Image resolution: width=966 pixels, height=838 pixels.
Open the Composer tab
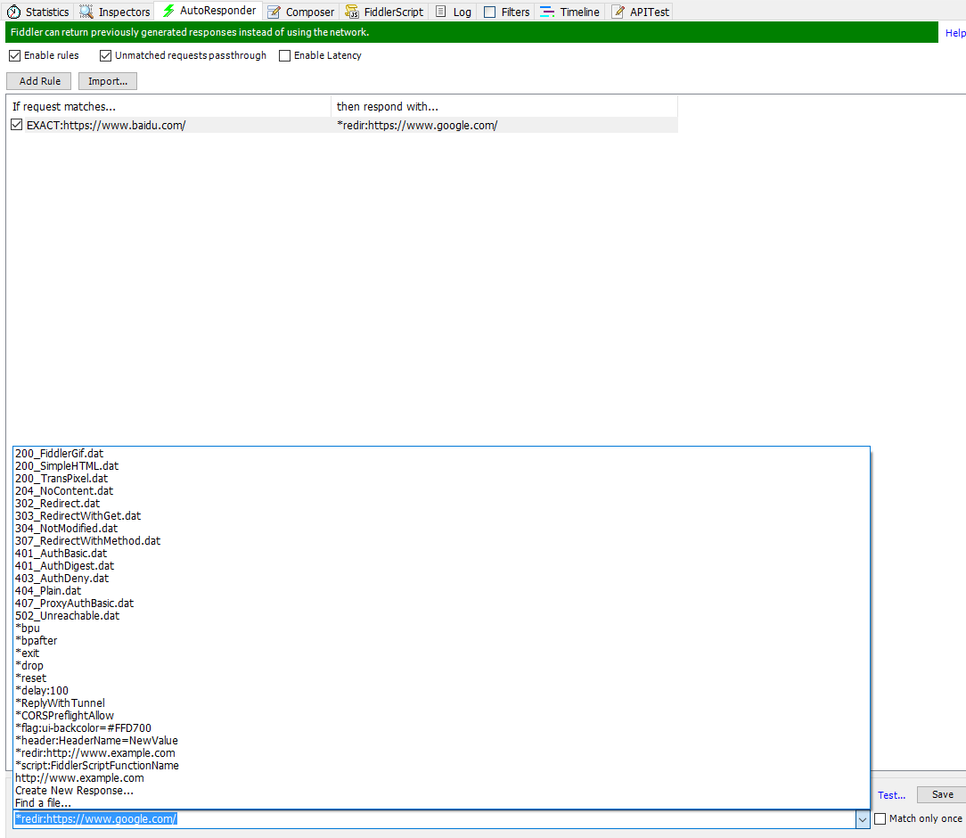click(x=301, y=12)
